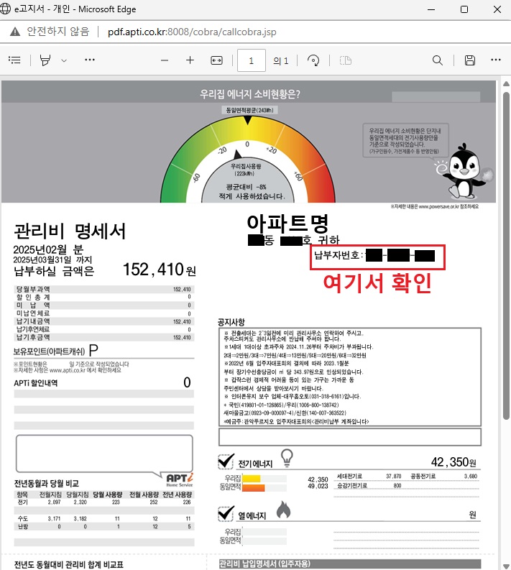
Task: Click the 'APTi 할인내역' label
Action: 36,383
